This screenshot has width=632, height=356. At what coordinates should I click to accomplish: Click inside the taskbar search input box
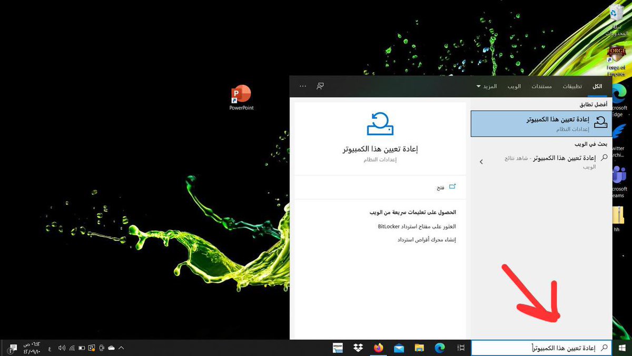[x=541, y=348]
